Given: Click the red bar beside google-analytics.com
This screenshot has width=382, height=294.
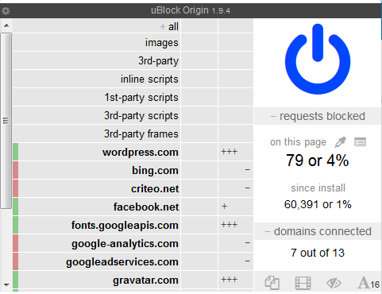Looking at the screenshot, I should tap(15, 243).
